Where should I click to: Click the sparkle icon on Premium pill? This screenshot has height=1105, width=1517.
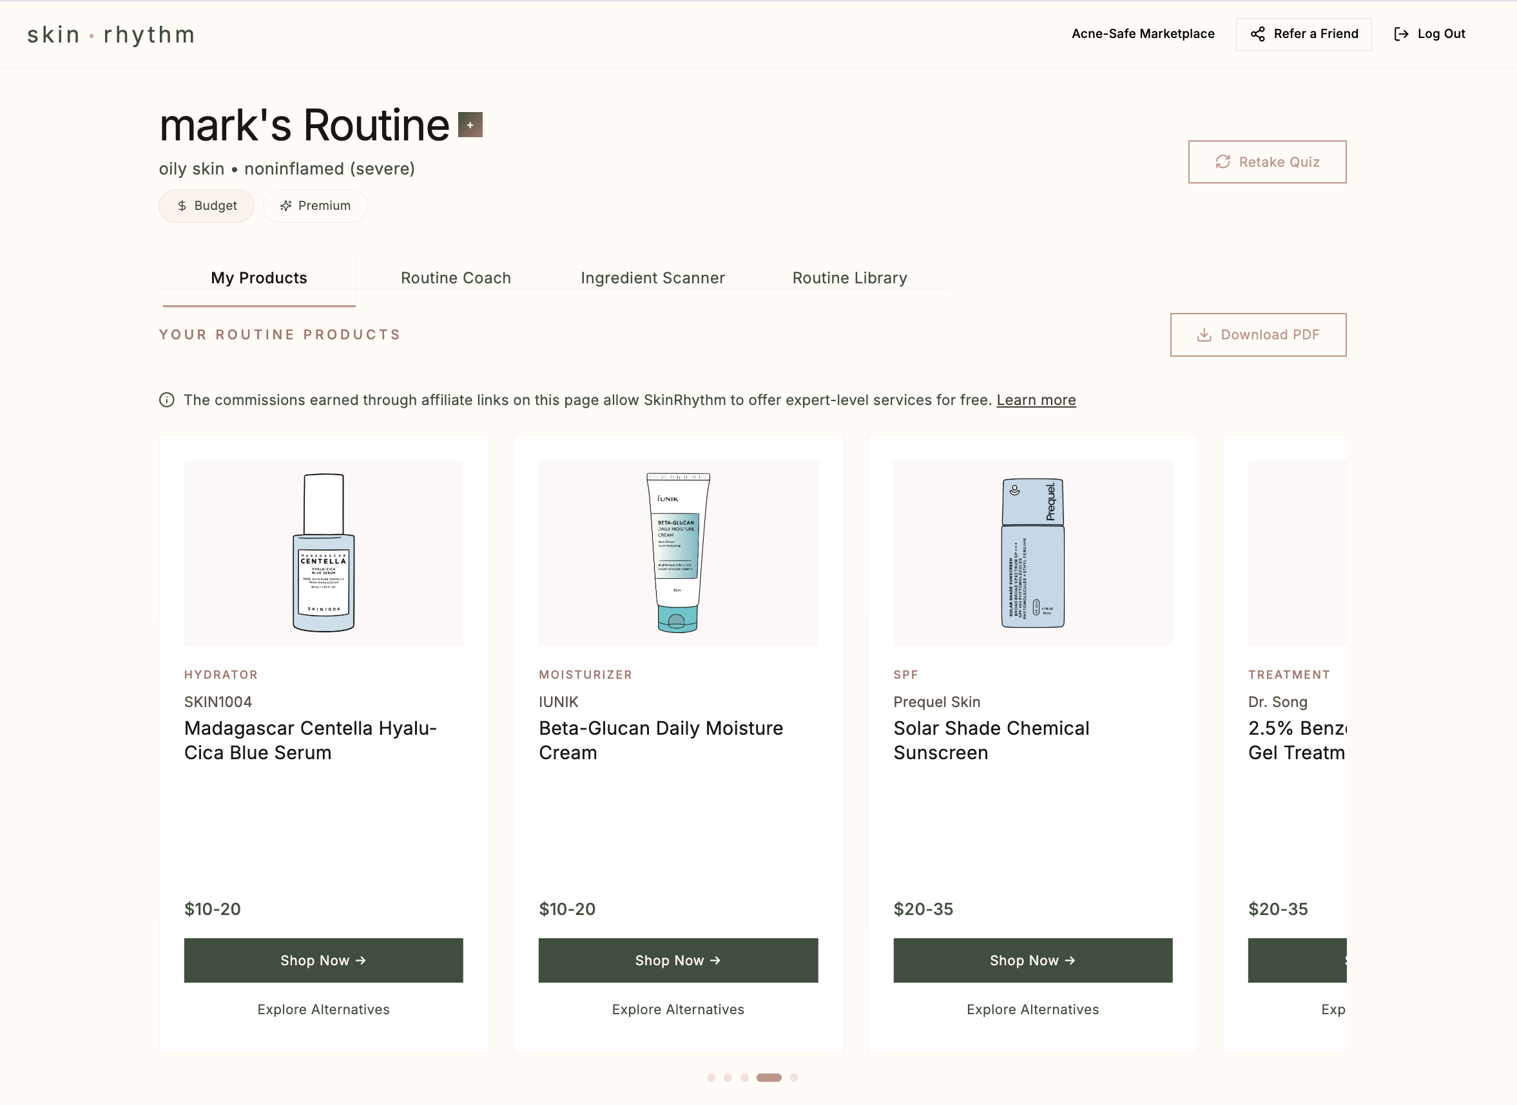pos(286,206)
